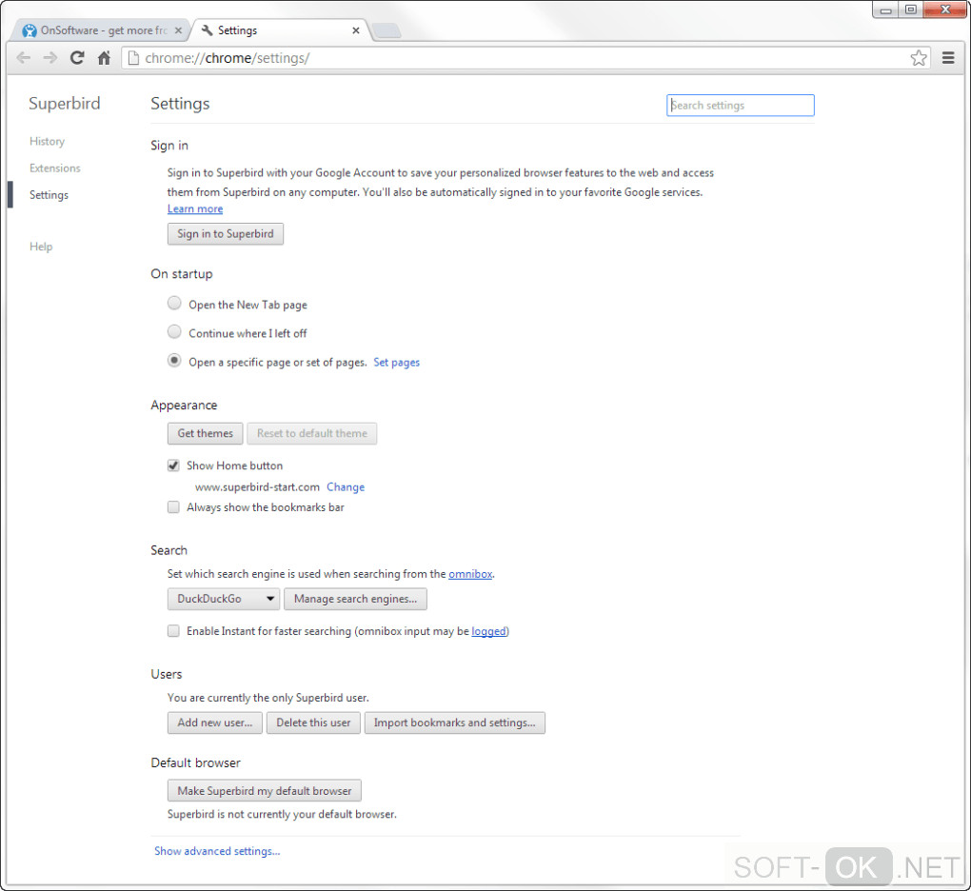Screen dimensions: 971x891
Task: Open the DuckDuckGo search engine dropdown
Action: tap(224, 599)
